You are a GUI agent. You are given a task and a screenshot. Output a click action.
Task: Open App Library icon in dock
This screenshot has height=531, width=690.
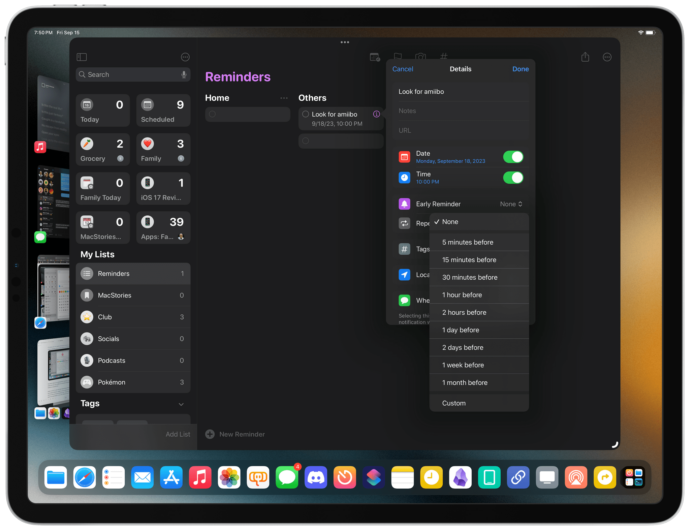pyautogui.click(x=634, y=477)
